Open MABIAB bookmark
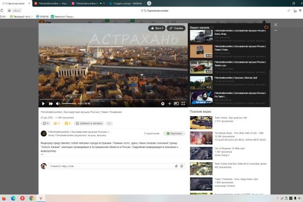The image size is (303, 202). tap(42, 17)
